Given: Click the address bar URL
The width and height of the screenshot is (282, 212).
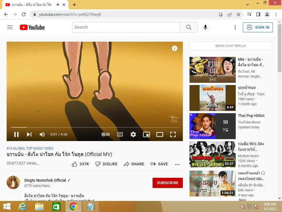Looking at the screenshot, I should click(x=70, y=14).
